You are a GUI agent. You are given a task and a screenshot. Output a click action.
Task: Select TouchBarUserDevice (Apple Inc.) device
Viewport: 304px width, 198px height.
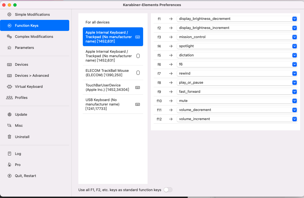coord(113,87)
